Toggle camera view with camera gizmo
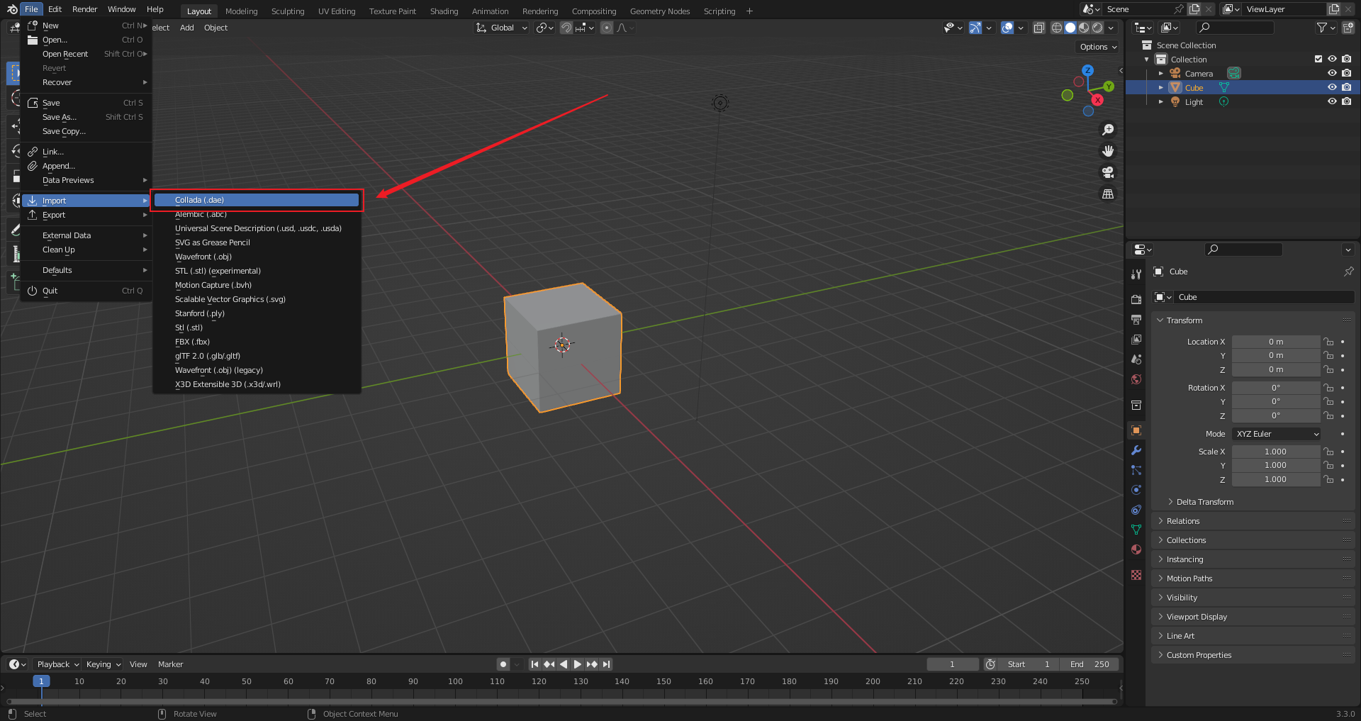The height and width of the screenshot is (721, 1361). 1108,172
